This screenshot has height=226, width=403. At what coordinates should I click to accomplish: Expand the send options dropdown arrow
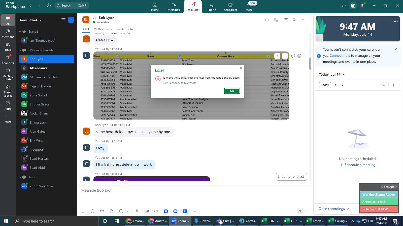pyautogui.click(x=306, y=211)
